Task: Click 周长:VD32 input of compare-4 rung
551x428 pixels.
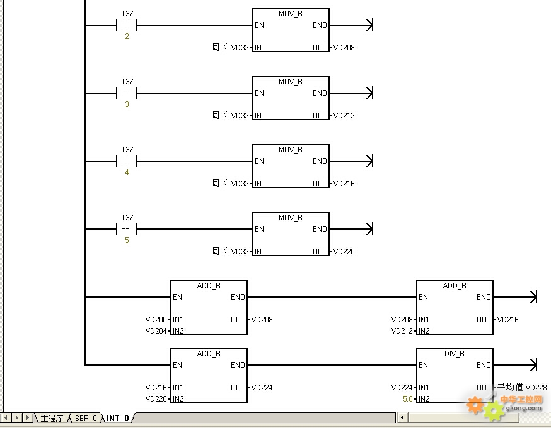Action: pyautogui.click(x=230, y=184)
